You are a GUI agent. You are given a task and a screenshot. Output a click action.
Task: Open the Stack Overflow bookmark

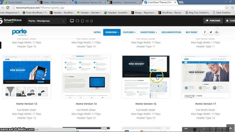(x=222, y=13)
